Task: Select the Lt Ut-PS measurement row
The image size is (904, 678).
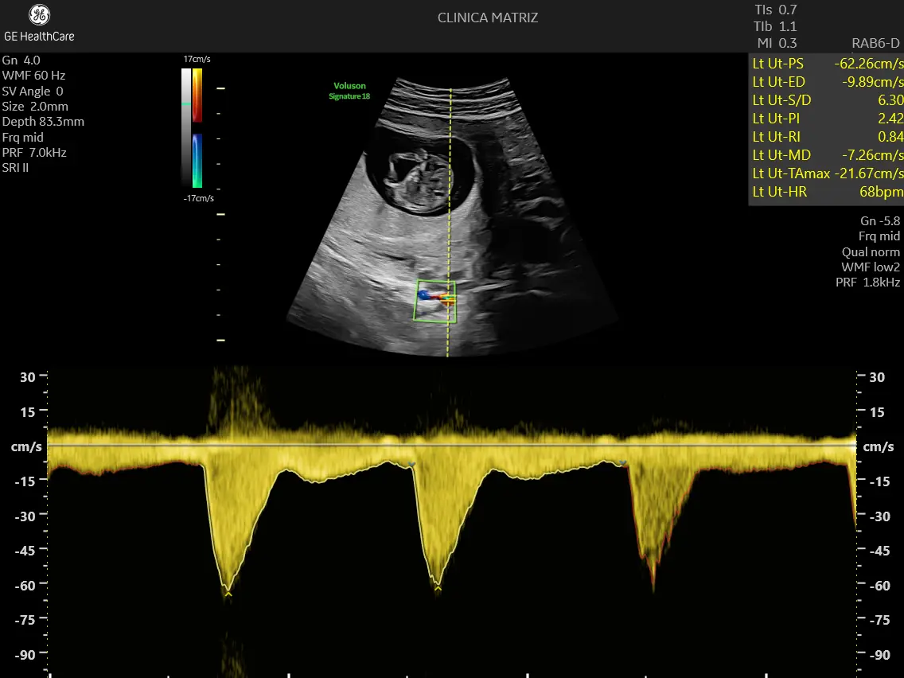Action: click(826, 64)
